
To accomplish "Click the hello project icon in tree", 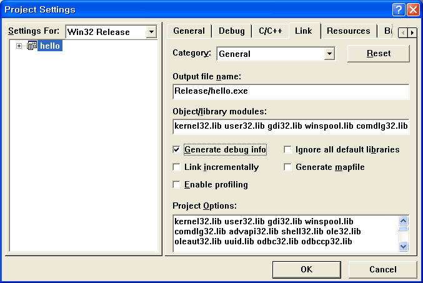I will (31, 46).
